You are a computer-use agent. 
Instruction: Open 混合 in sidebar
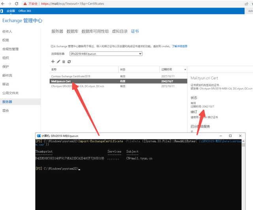6,111
